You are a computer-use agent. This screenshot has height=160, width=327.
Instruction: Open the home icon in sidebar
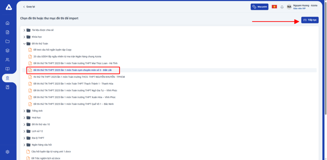pyautogui.click(x=8, y=23)
